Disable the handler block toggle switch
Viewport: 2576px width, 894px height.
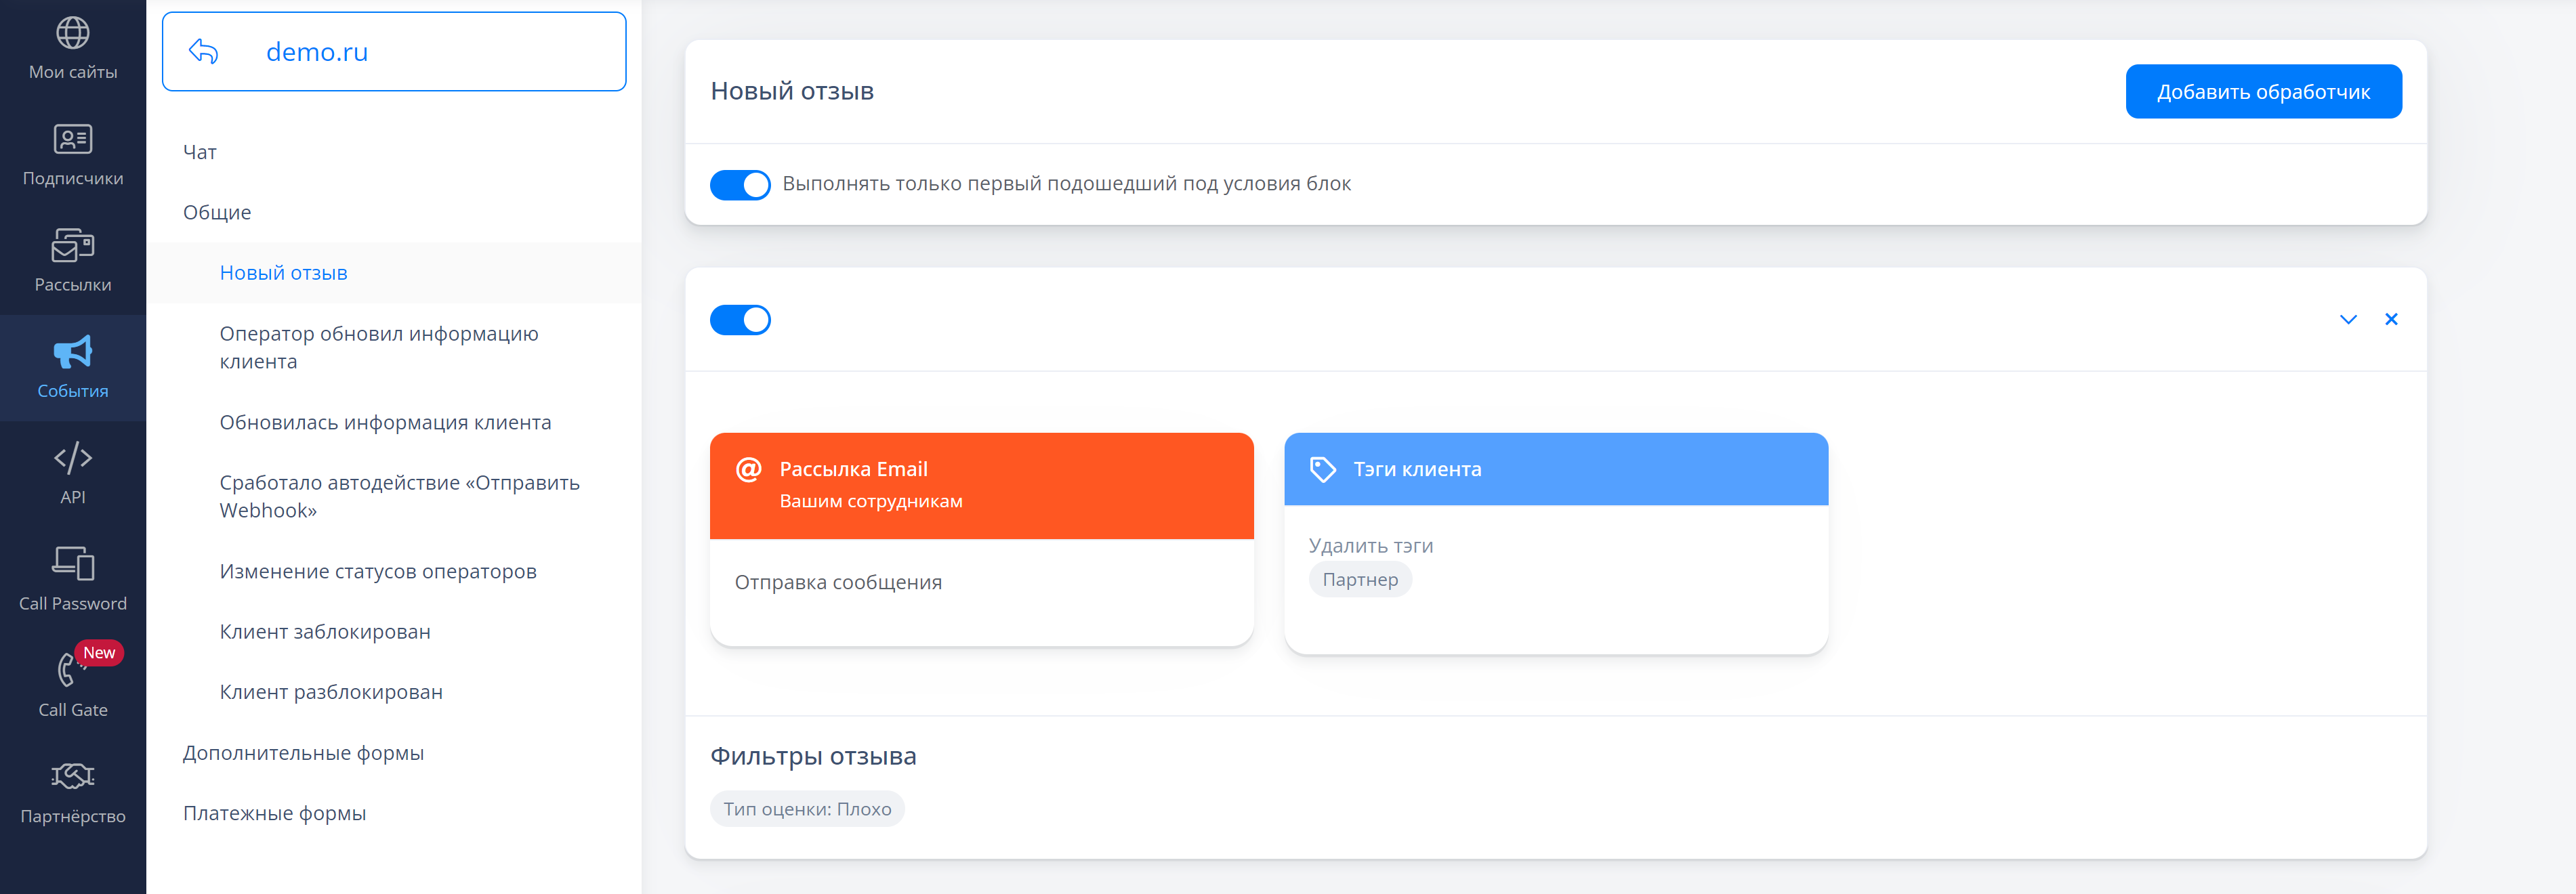tap(740, 320)
